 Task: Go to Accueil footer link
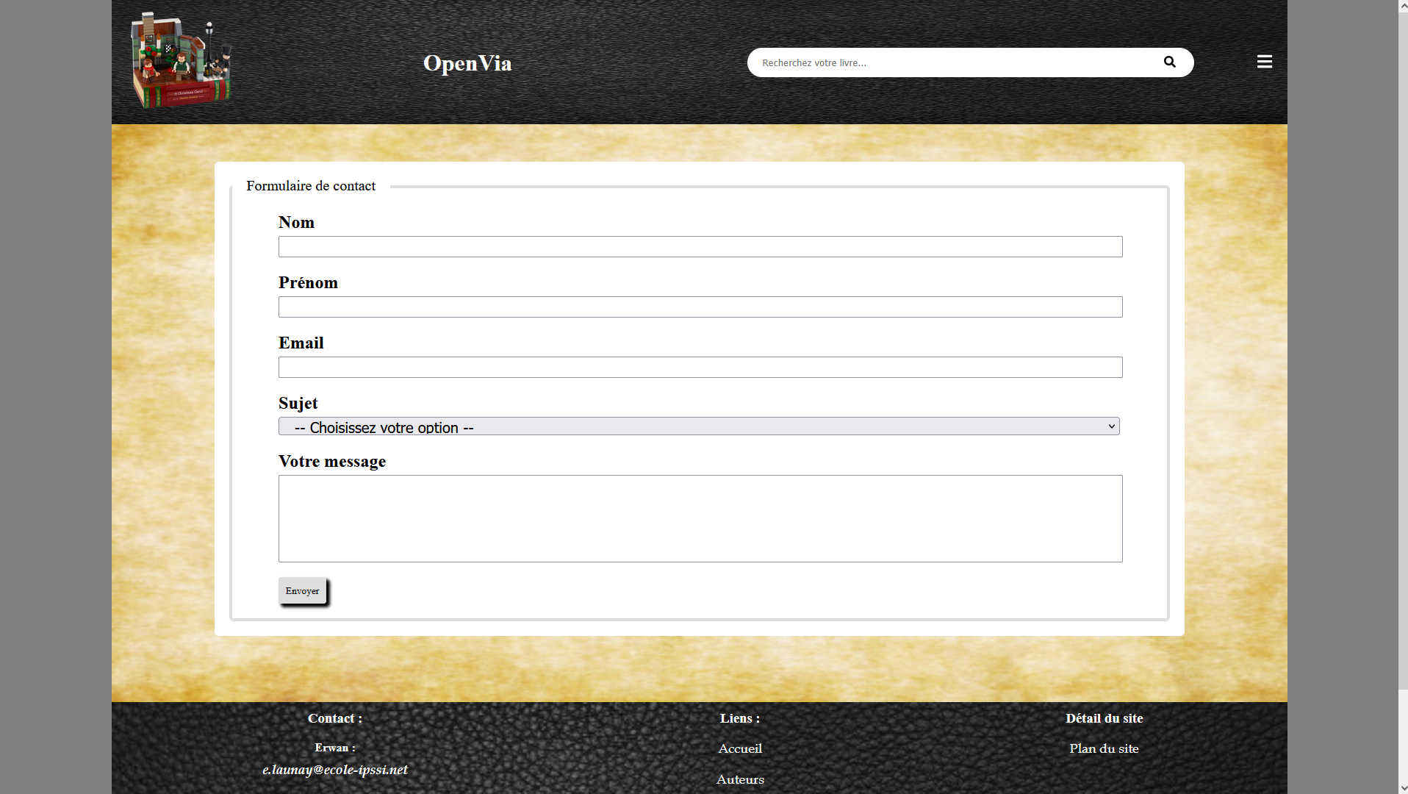740,748
